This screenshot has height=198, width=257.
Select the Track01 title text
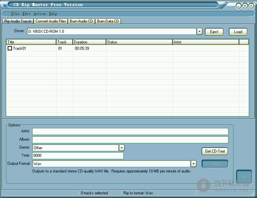pyautogui.click(x=20, y=48)
